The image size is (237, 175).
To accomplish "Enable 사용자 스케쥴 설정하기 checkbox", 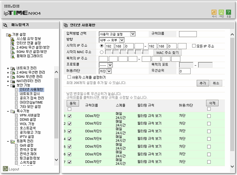I will pos(69,77).
